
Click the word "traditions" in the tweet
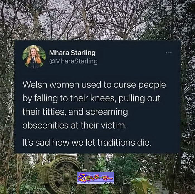click(116, 142)
